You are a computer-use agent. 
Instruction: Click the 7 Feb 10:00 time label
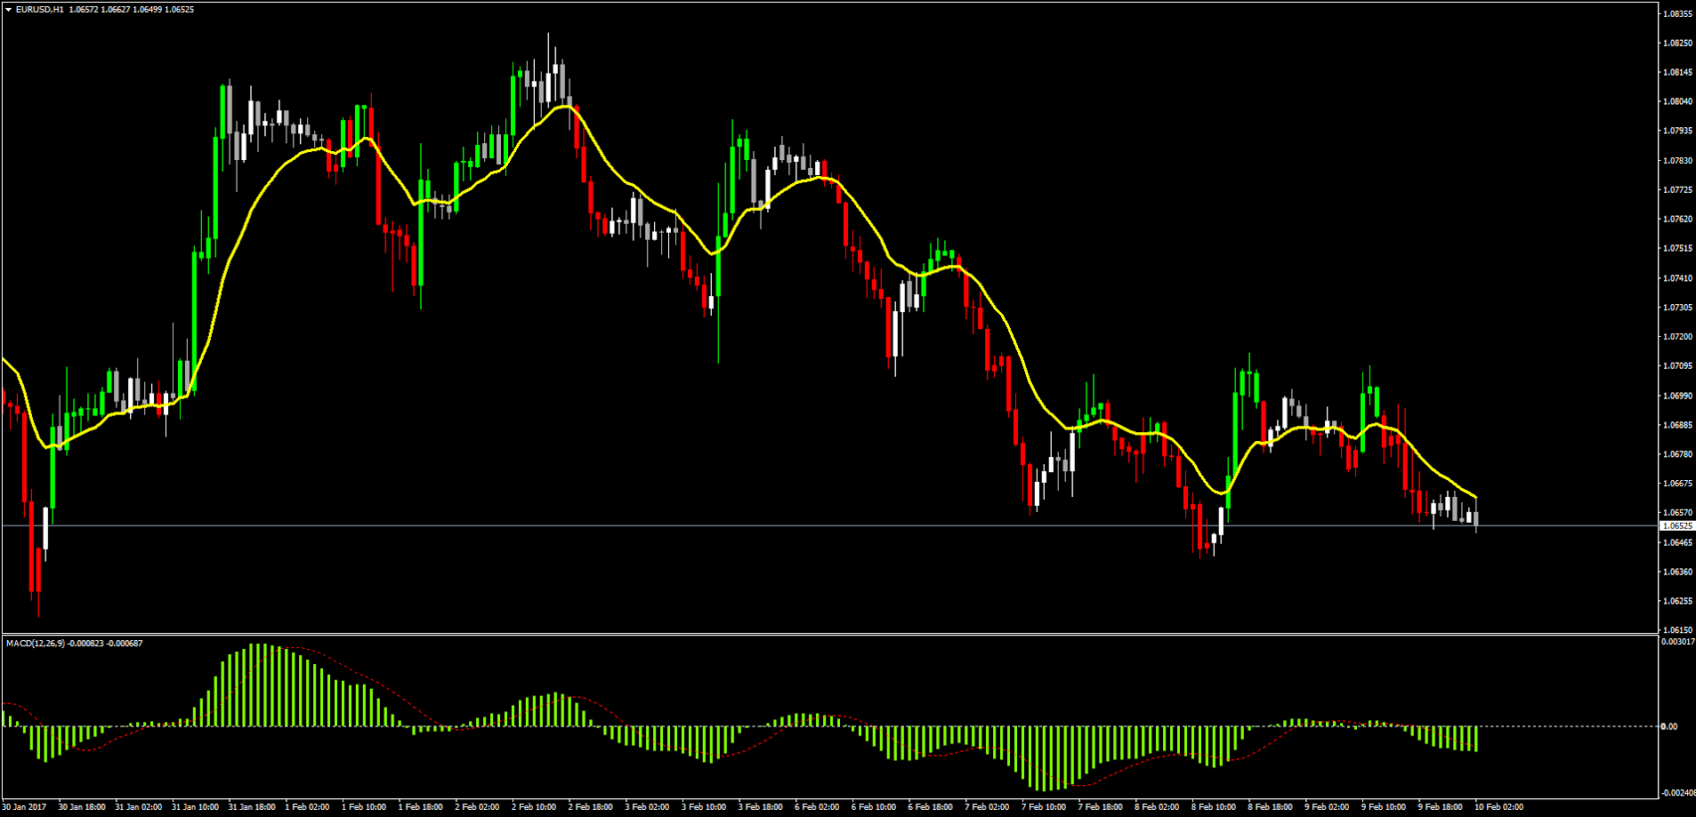click(x=1044, y=807)
